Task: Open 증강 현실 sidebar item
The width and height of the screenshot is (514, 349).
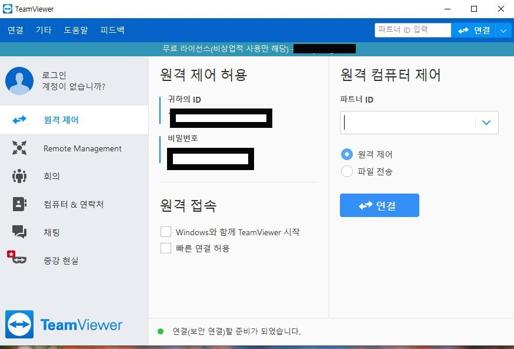Action: tap(74, 260)
